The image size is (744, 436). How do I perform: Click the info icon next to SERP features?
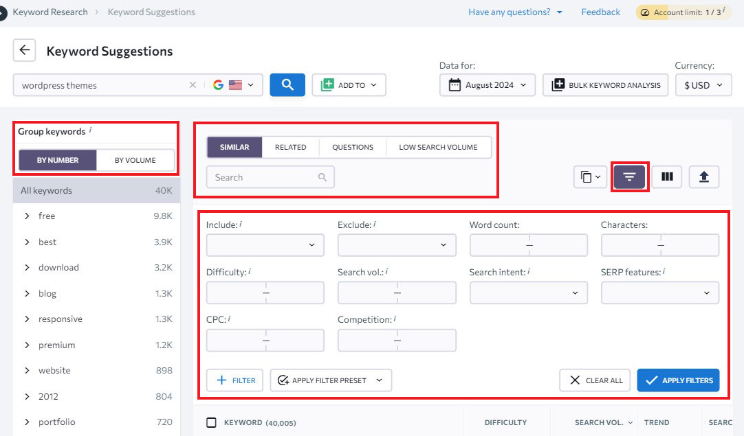(x=664, y=271)
